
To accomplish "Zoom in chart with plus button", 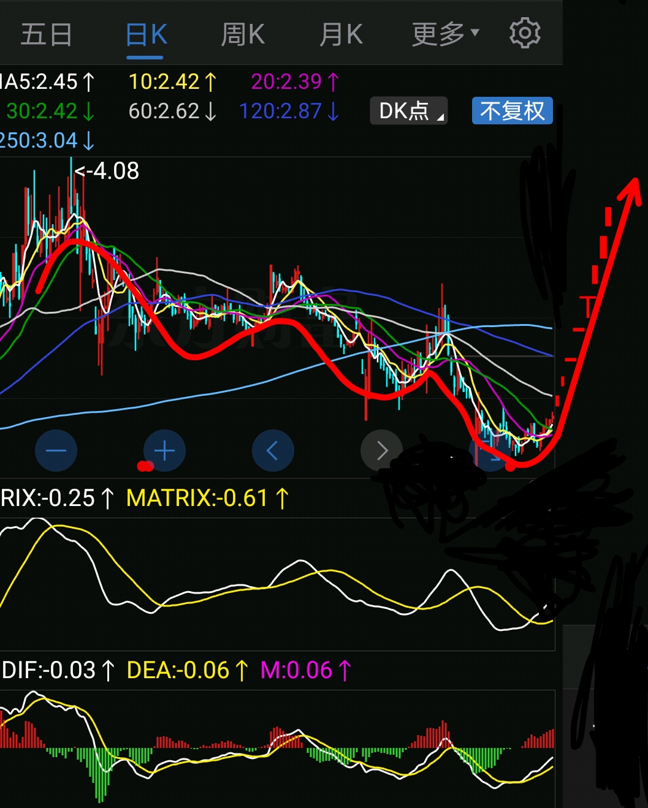I will point(164,451).
